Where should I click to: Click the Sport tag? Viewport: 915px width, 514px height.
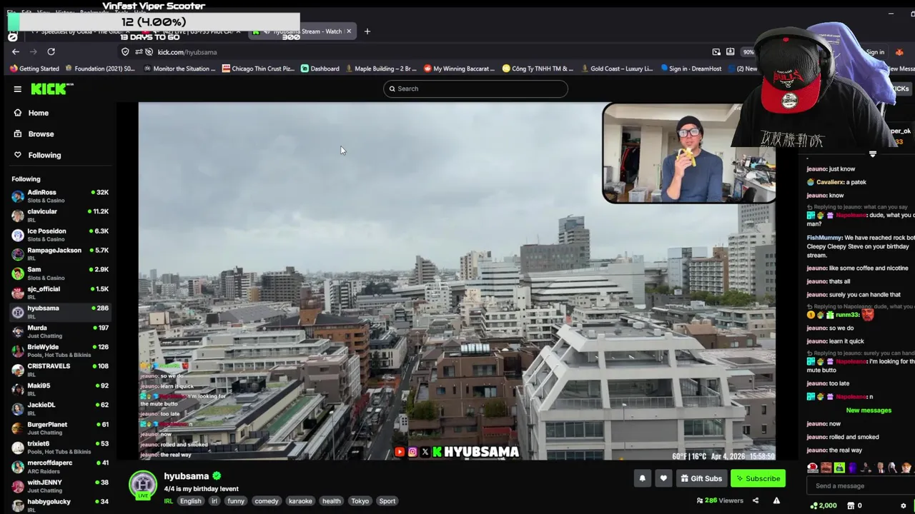coord(387,501)
